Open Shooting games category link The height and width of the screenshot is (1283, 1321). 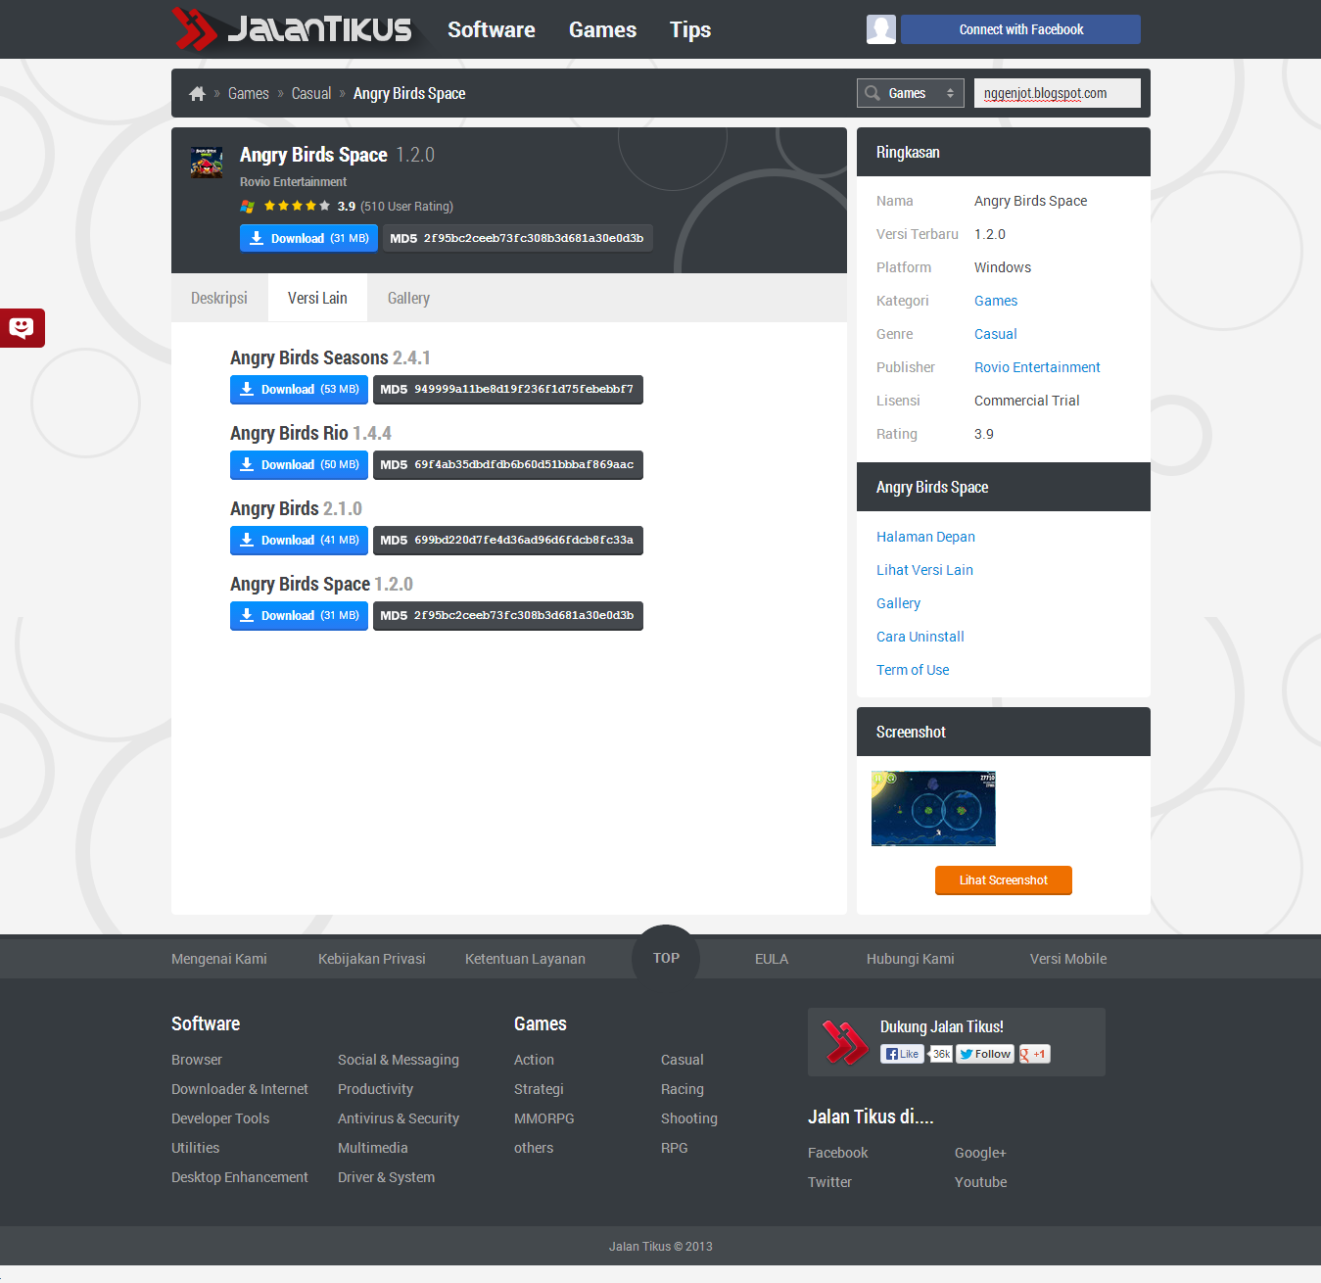pyautogui.click(x=689, y=1118)
